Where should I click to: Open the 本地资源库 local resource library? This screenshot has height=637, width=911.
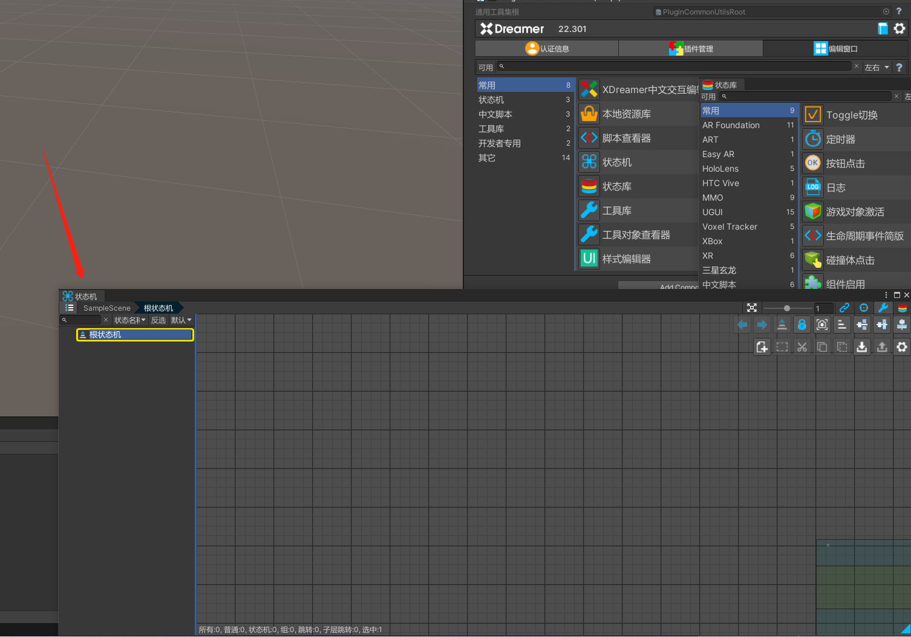point(627,114)
